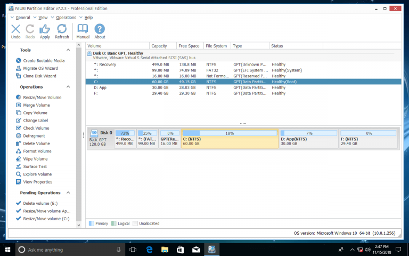Choose Delete Volume operation
The height and width of the screenshot is (256, 409).
tap(33, 143)
